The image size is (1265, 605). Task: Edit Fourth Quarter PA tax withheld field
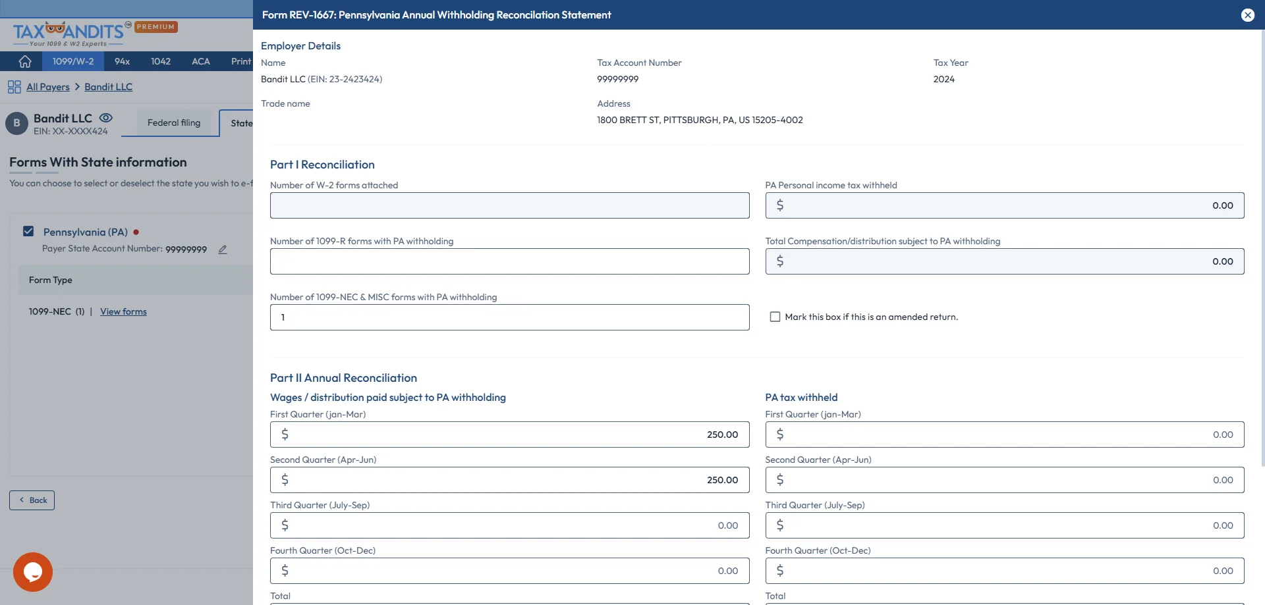click(x=1005, y=571)
